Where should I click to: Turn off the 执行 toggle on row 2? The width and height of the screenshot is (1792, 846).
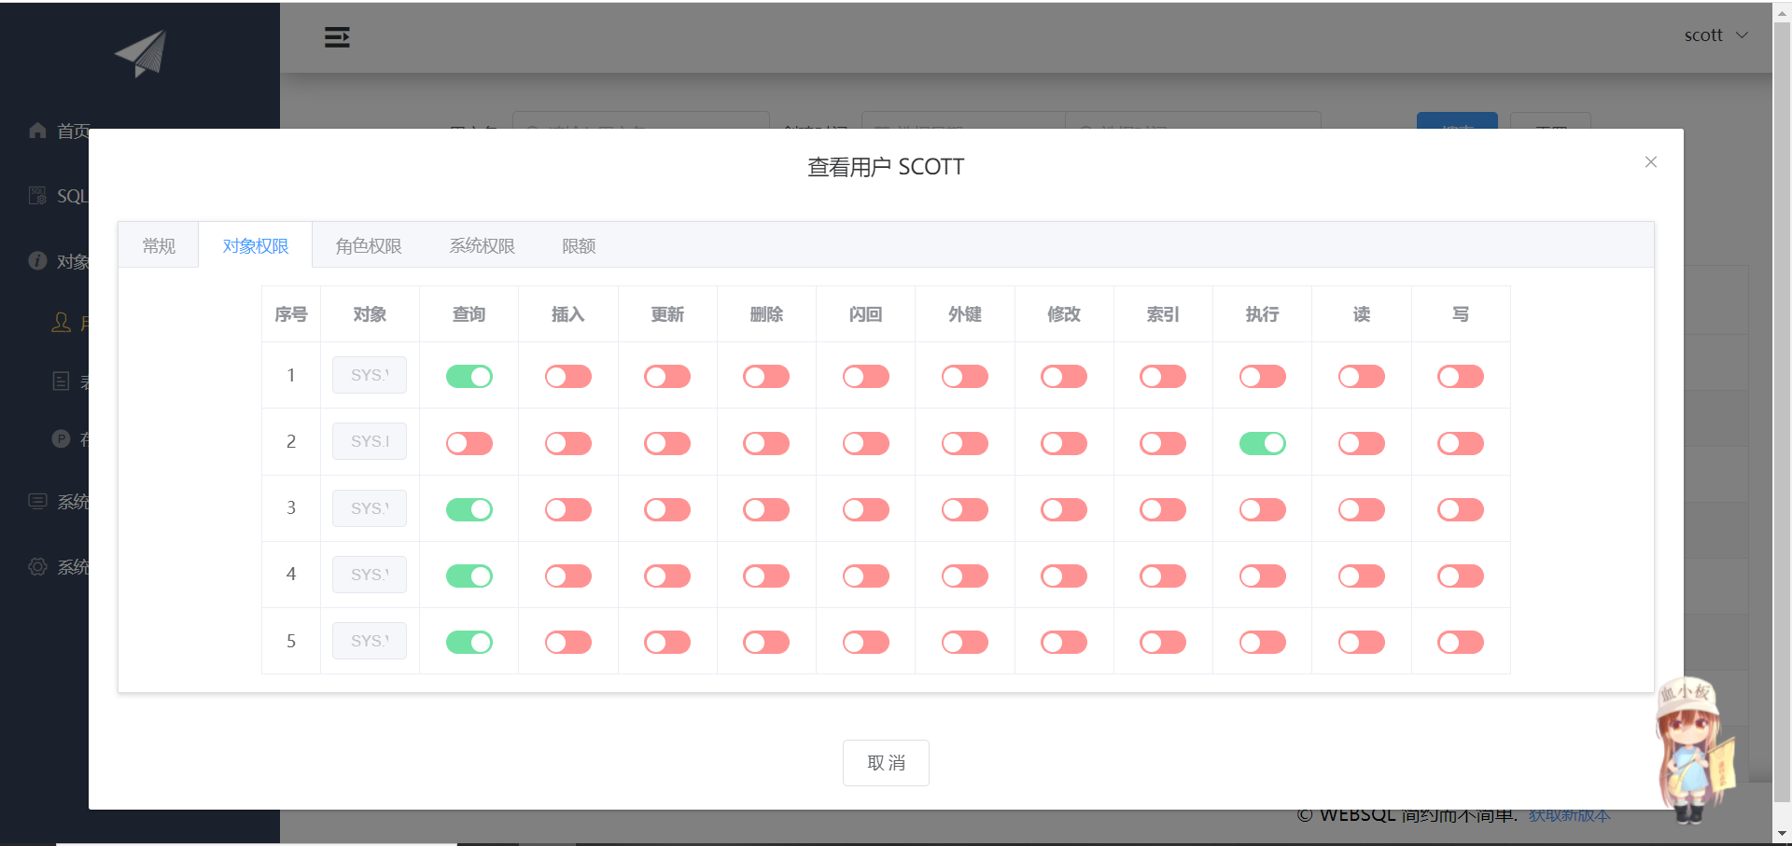(1262, 443)
